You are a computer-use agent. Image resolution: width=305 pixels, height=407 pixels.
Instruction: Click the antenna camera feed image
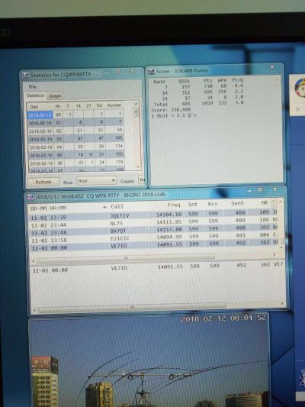coord(149,360)
